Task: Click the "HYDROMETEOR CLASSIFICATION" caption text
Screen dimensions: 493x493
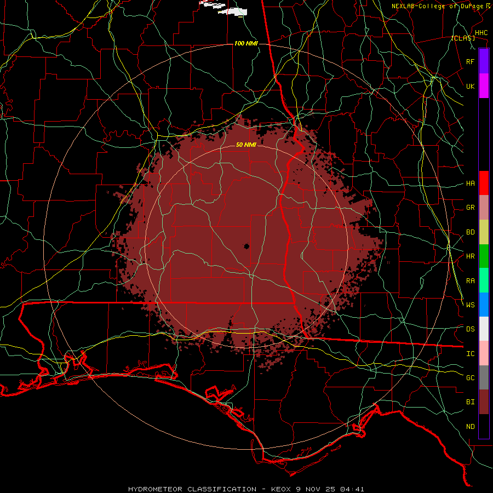Action: pyautogui.click(x=192, y=489)
